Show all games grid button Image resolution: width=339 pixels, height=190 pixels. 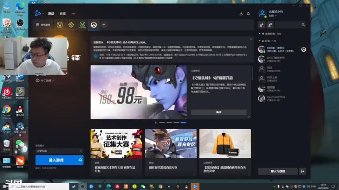click(x=43, y=25)
